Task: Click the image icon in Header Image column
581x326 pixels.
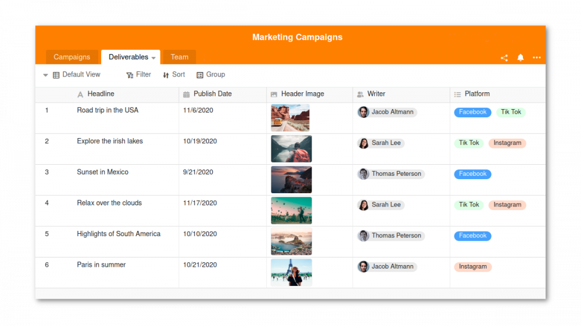Action: pyautogui.click(x=274, y=95)
